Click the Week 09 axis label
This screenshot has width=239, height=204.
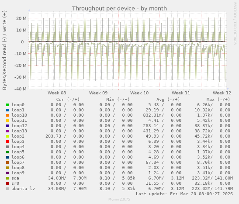tap(98, 93)
